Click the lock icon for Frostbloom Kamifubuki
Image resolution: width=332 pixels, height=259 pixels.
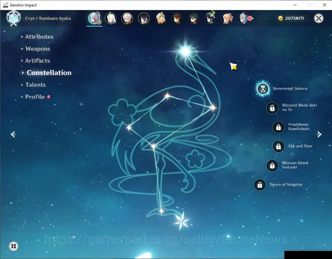click(279, 127)
